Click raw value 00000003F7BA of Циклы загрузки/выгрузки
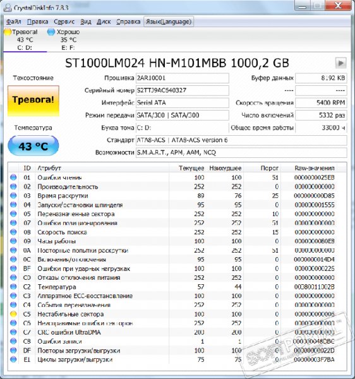This screenshot has height=379, width=355. tap(315, 359)
